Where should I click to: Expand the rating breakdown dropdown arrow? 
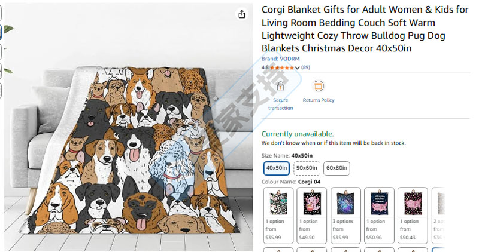(x=297, y=68)
